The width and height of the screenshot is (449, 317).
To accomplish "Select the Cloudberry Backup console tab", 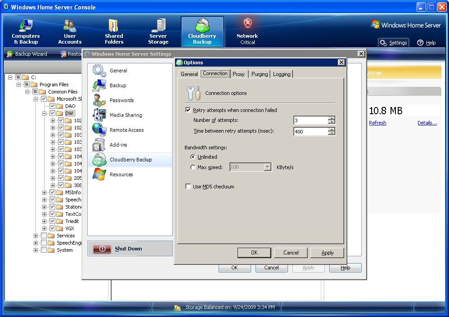I will coord(202,32).
